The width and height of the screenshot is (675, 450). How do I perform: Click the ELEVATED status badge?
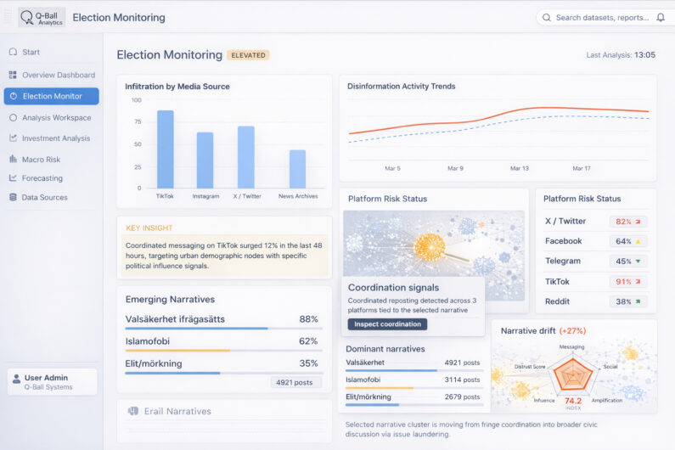pyautogui.click(x=248, y=55)
